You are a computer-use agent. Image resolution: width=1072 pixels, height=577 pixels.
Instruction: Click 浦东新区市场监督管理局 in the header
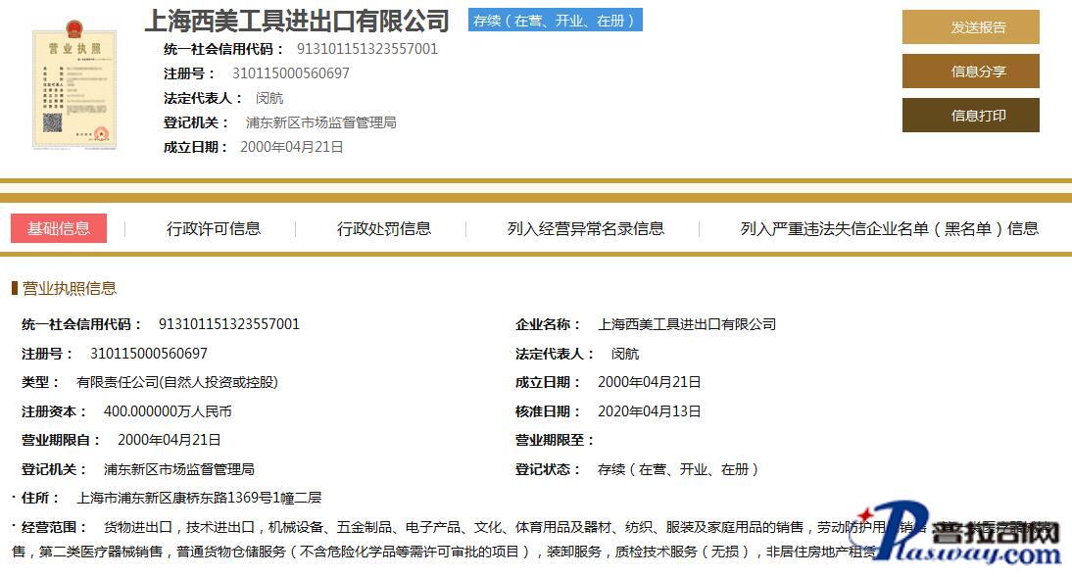(x=320, y=123)
